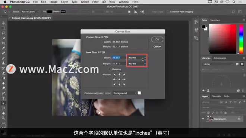Cancel the Canvas Size dialog
Image resolution: width=246 pixels, height=138 pixels.
click(157, 47)
